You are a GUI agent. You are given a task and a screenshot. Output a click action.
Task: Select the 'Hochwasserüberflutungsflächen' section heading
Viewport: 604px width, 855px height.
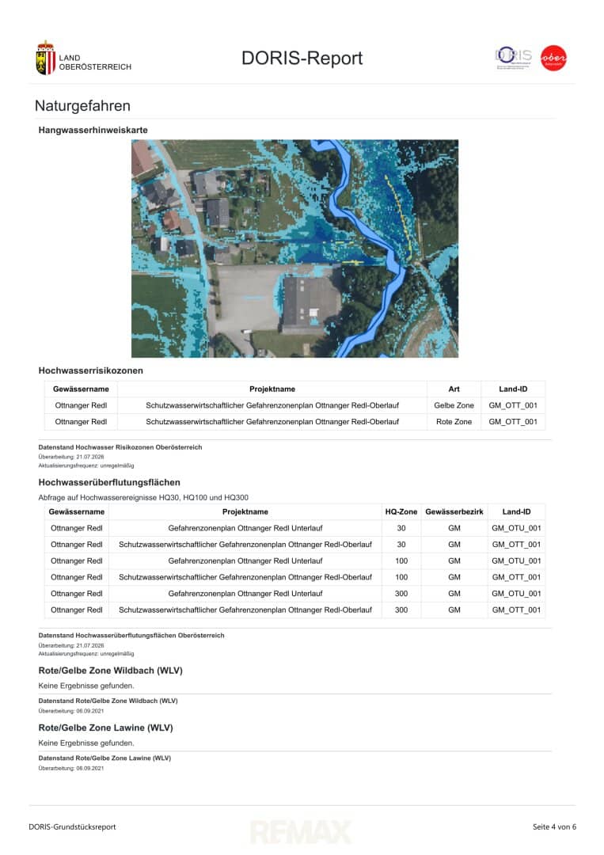pyautogui.click(x=109, y=482)
